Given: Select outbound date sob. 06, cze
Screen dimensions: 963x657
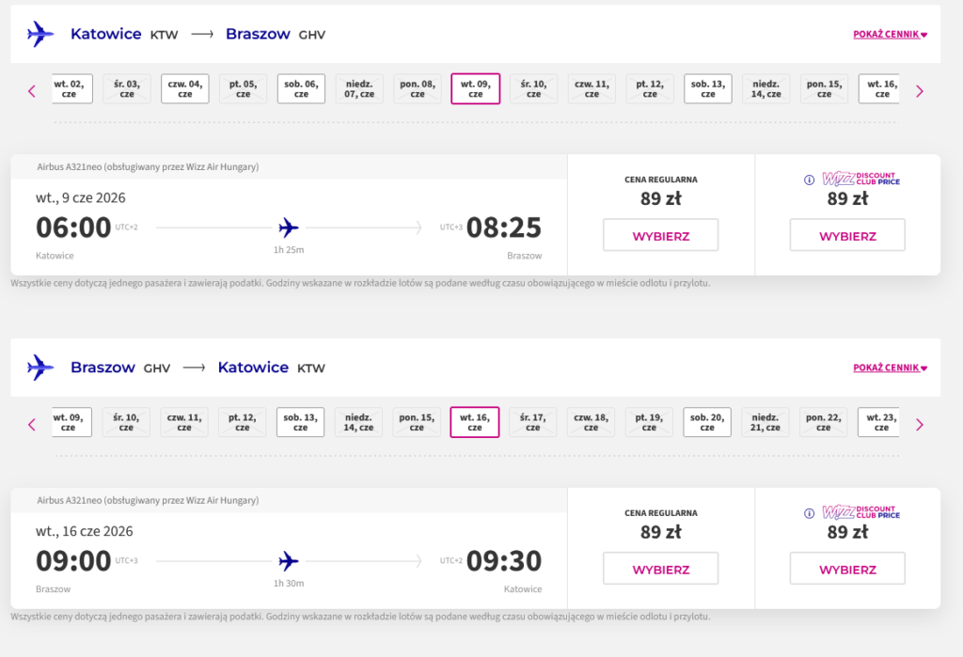Looking at the screenshot, I should click(x=301, y=88).
